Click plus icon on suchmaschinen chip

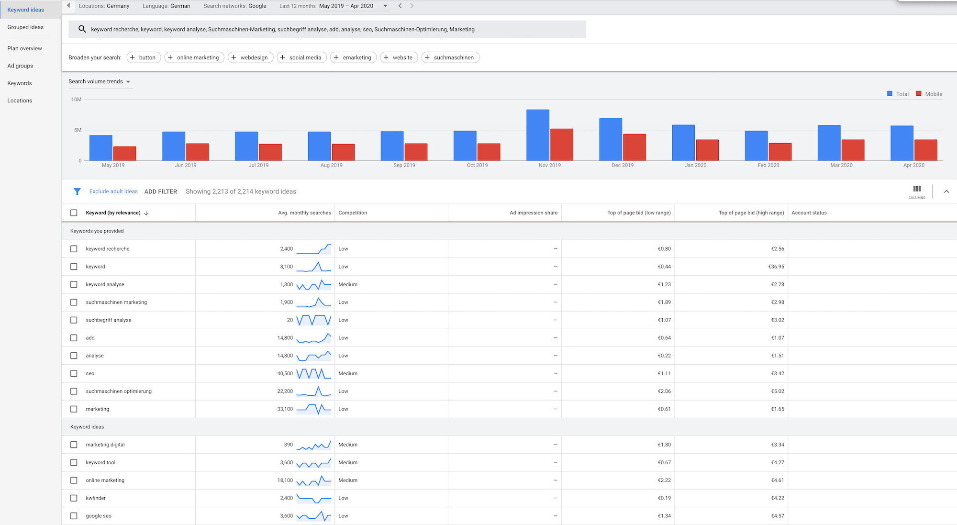(x=427, y=57)
